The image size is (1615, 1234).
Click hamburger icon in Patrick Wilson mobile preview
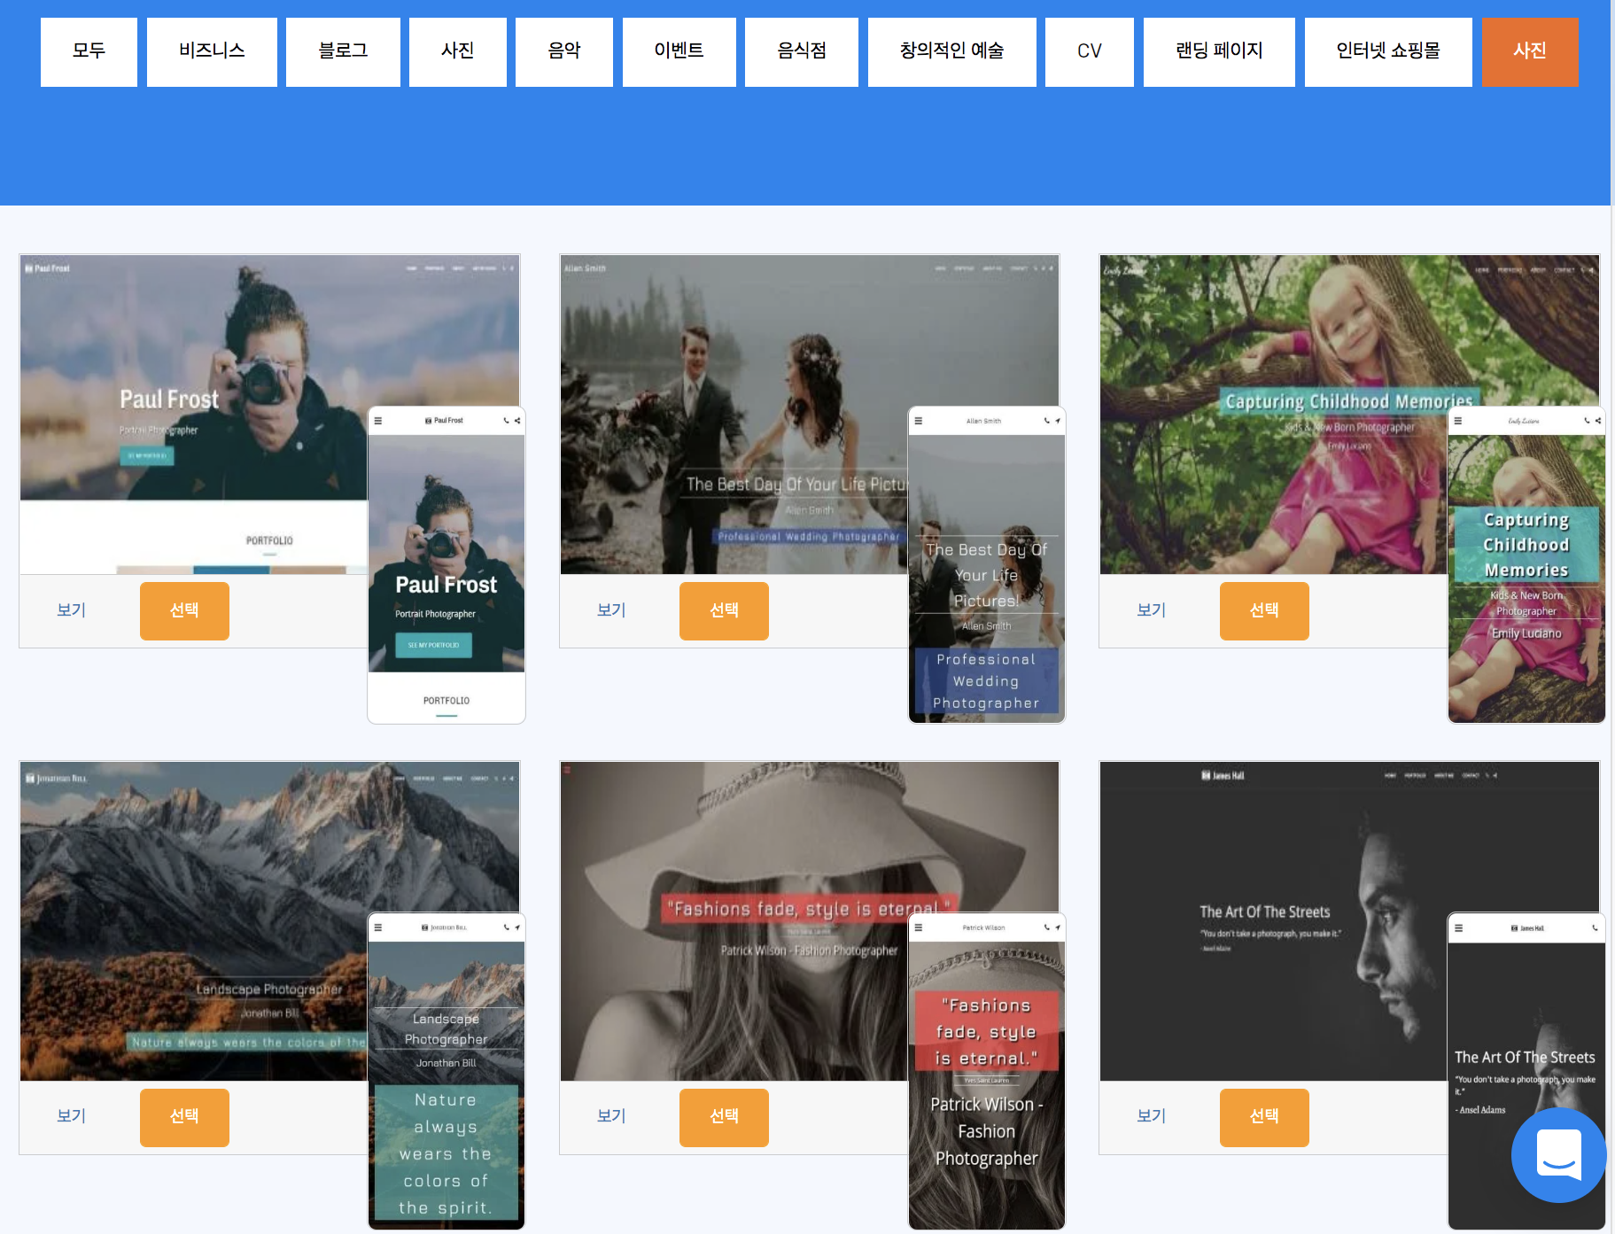point(919,927)
